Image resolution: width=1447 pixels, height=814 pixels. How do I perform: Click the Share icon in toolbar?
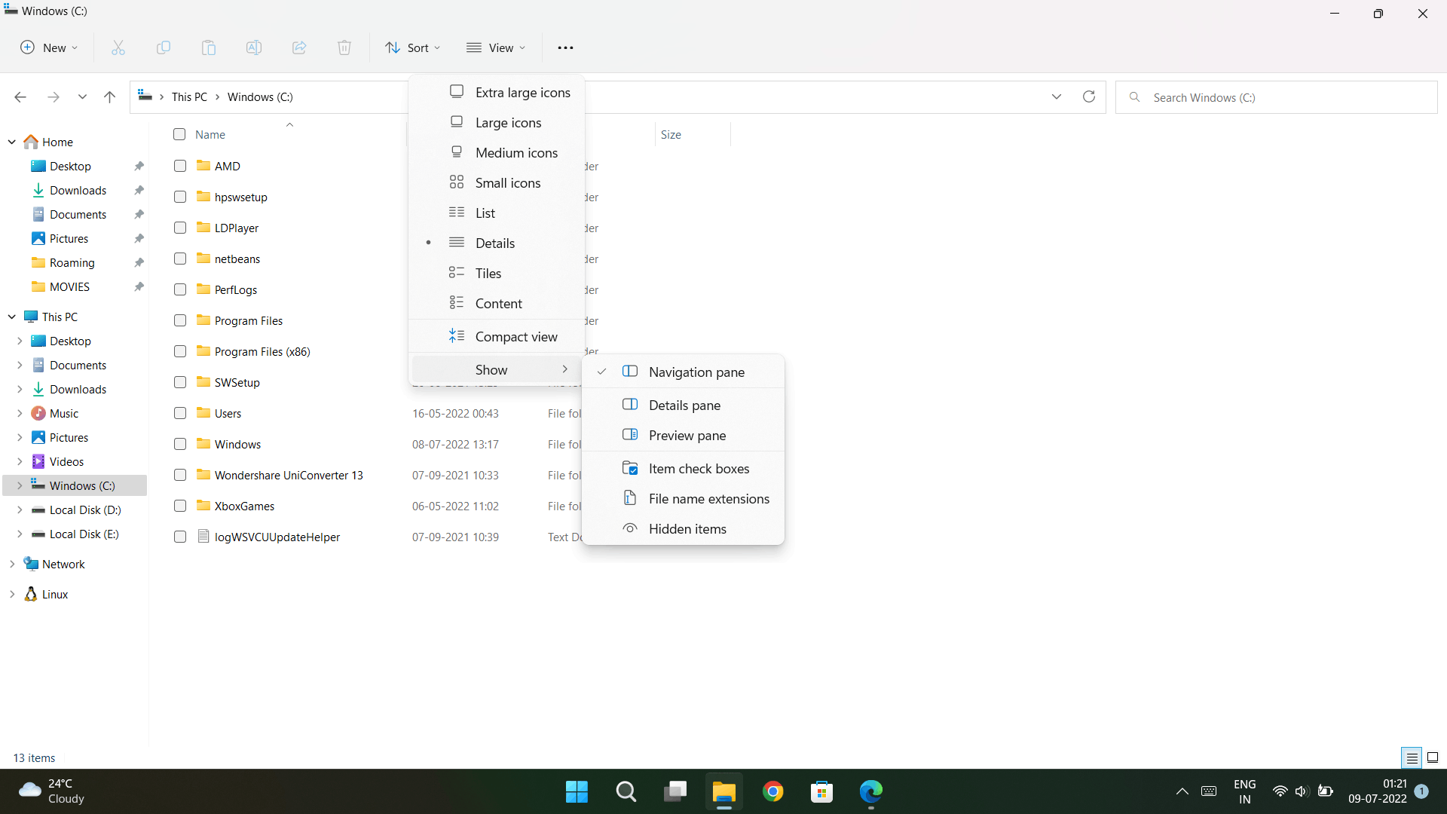point(299,47)
